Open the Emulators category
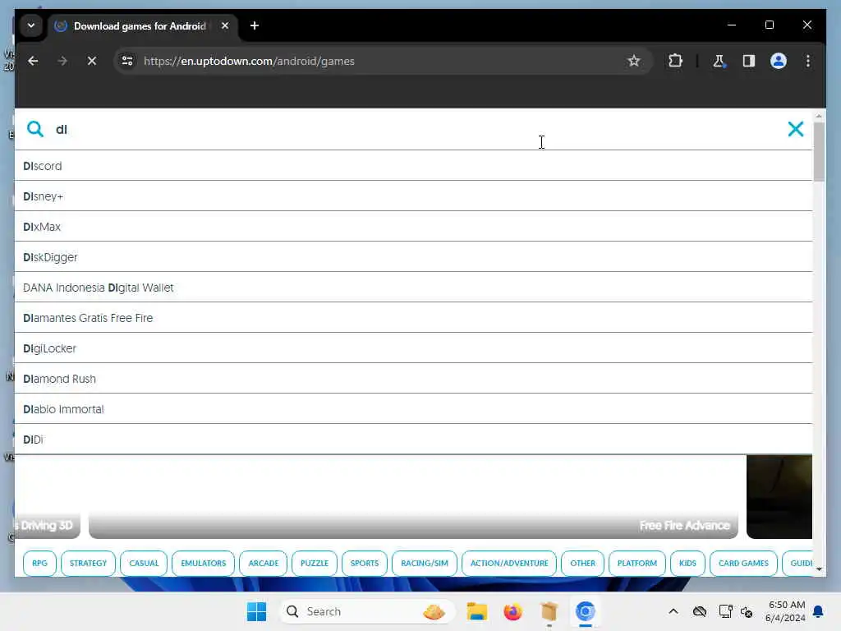The width and height of the screenshot is (841, 631). pos(204,563)
